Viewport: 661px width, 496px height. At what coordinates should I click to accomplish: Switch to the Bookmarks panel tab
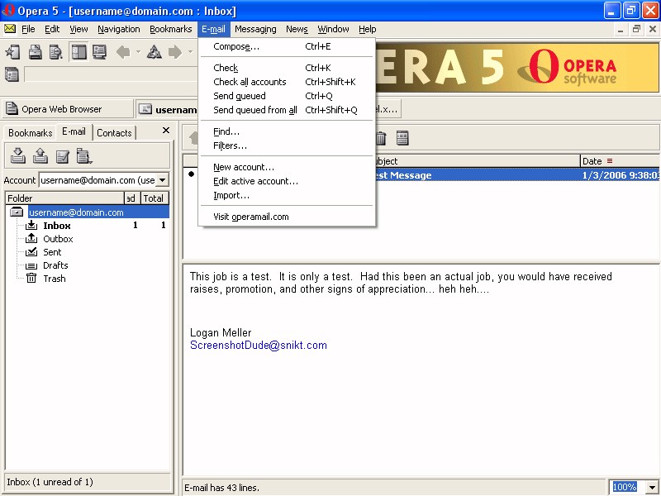coord(30,133)
